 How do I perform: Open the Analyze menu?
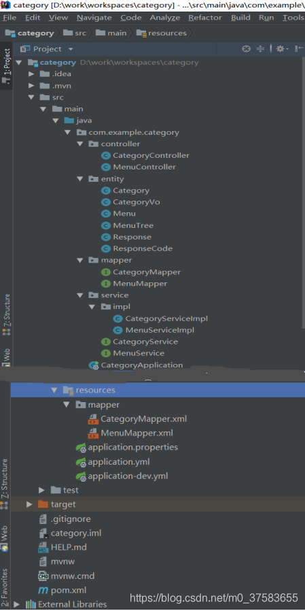165,18
